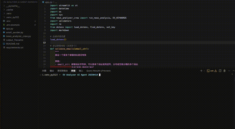Switch to the 输出 panel tab

[52, 71]
